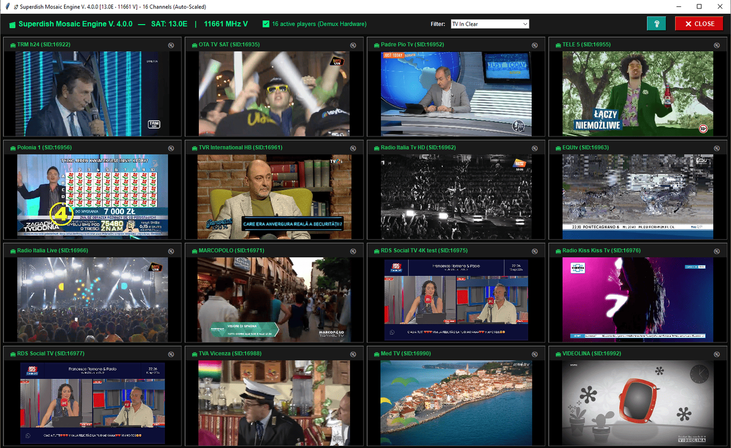Image resolution: width=731 pixels, height=448 pixels.
Task: Click the TV icon beside EQUtv
Action: click(x=557, y=148)
